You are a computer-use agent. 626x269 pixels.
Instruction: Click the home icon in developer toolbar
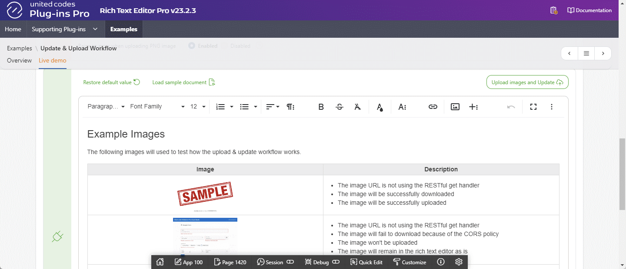coord(160,262)
